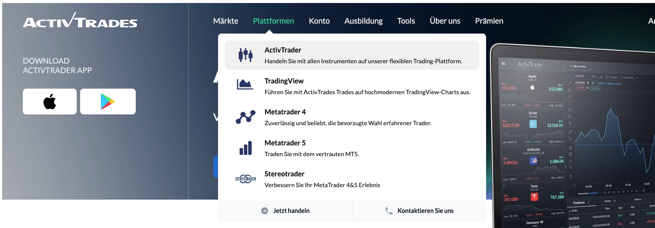The image size is (655, 228).
Task: Click 'Verbessern Sie Ihr MetaTrader 4&5 Erlebnis' text
Action: [x=322, y=185]
